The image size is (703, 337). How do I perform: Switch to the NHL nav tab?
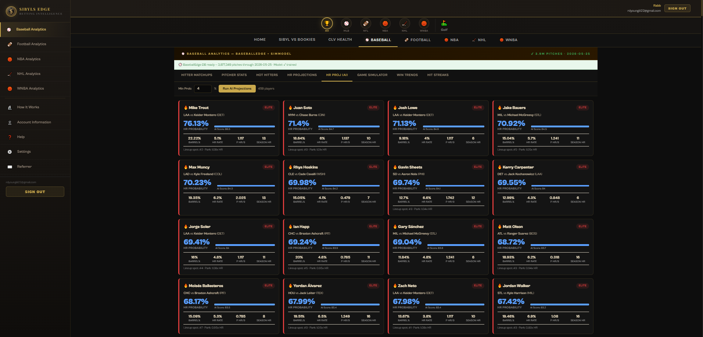(x=479, y=40)
